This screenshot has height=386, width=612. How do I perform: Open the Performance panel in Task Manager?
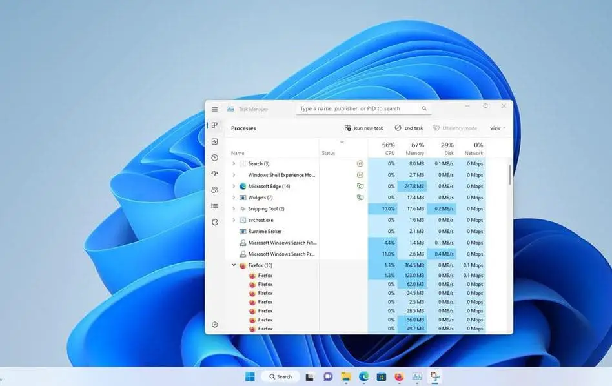pos(214,141)
